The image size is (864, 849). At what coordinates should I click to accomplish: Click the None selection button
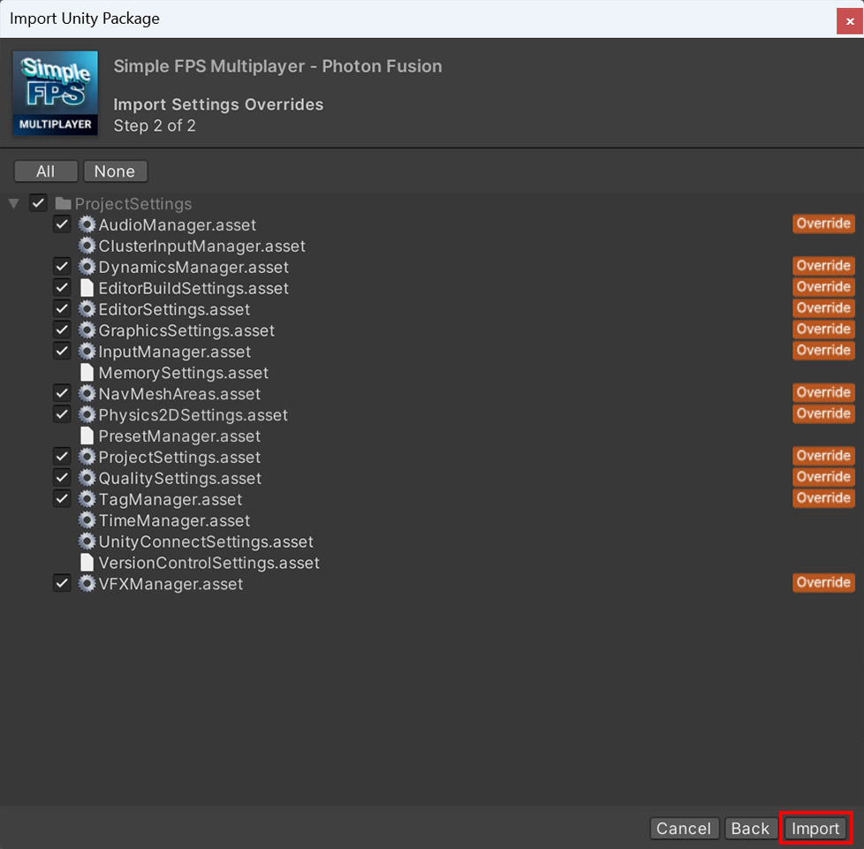pos(115,171)
